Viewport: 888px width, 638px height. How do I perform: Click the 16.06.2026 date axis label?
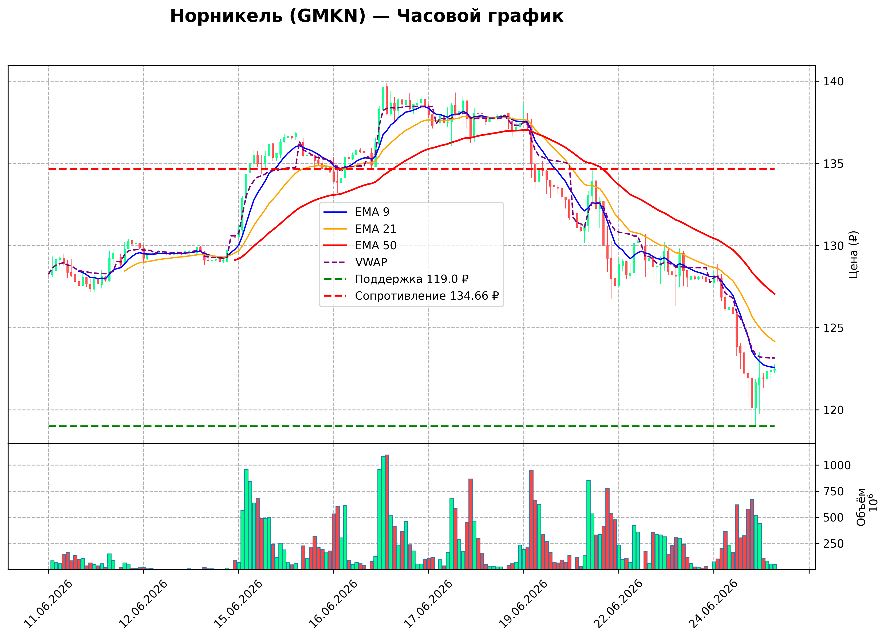333,604
